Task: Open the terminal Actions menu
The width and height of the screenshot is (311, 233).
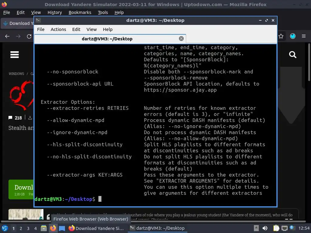Action: (58, 29)
